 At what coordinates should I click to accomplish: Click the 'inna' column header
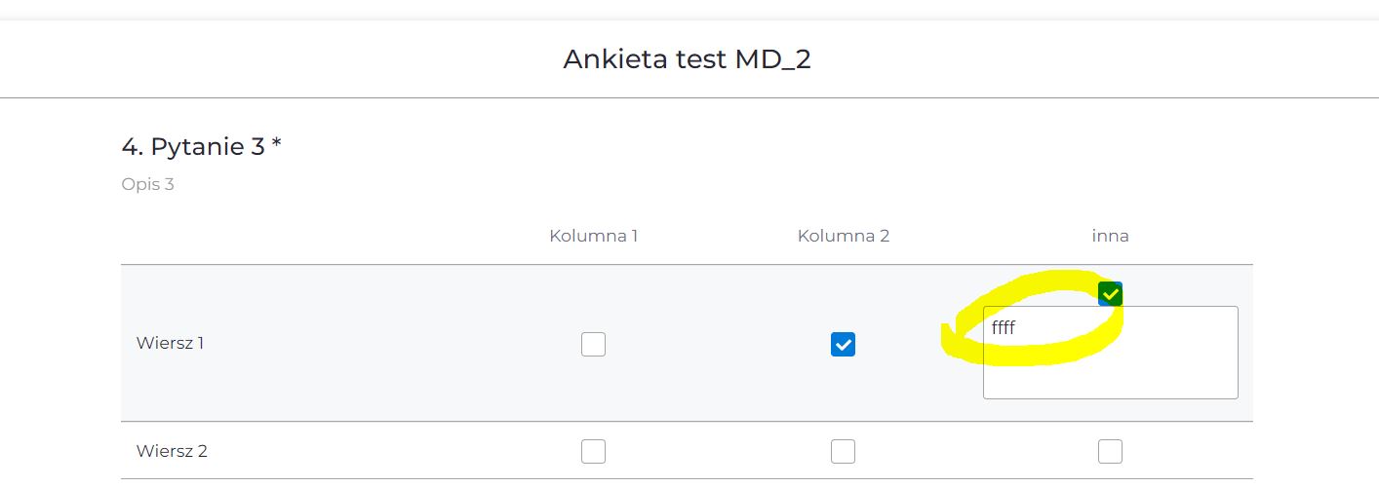click(x=1110, y=236)
